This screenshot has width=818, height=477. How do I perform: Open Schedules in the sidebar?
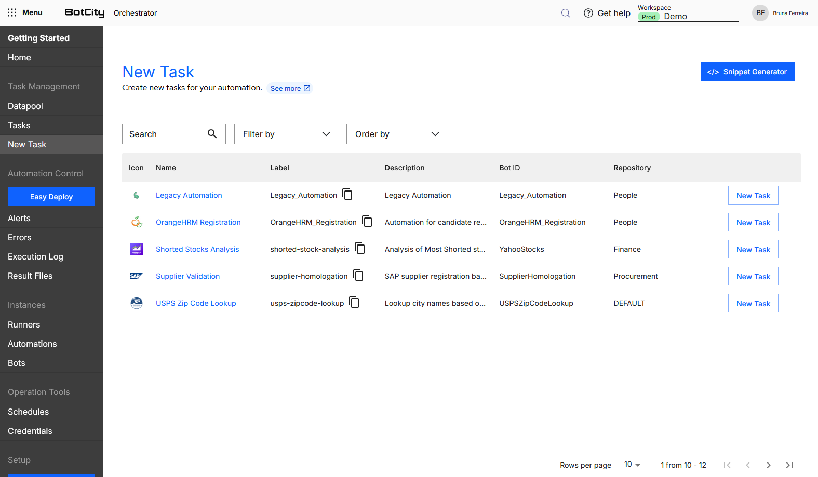click(x=51, y=412)
